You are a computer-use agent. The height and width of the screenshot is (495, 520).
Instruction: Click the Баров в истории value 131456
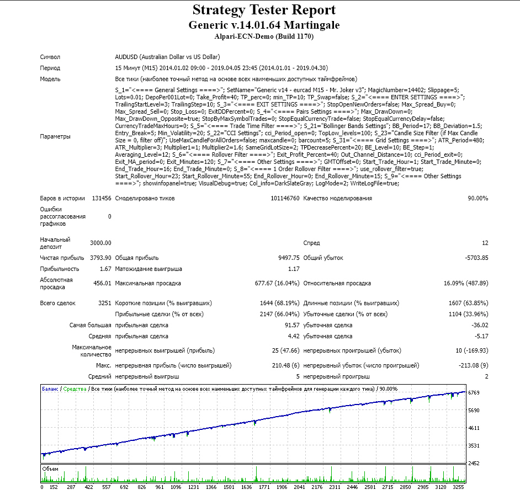click(102, 198)
